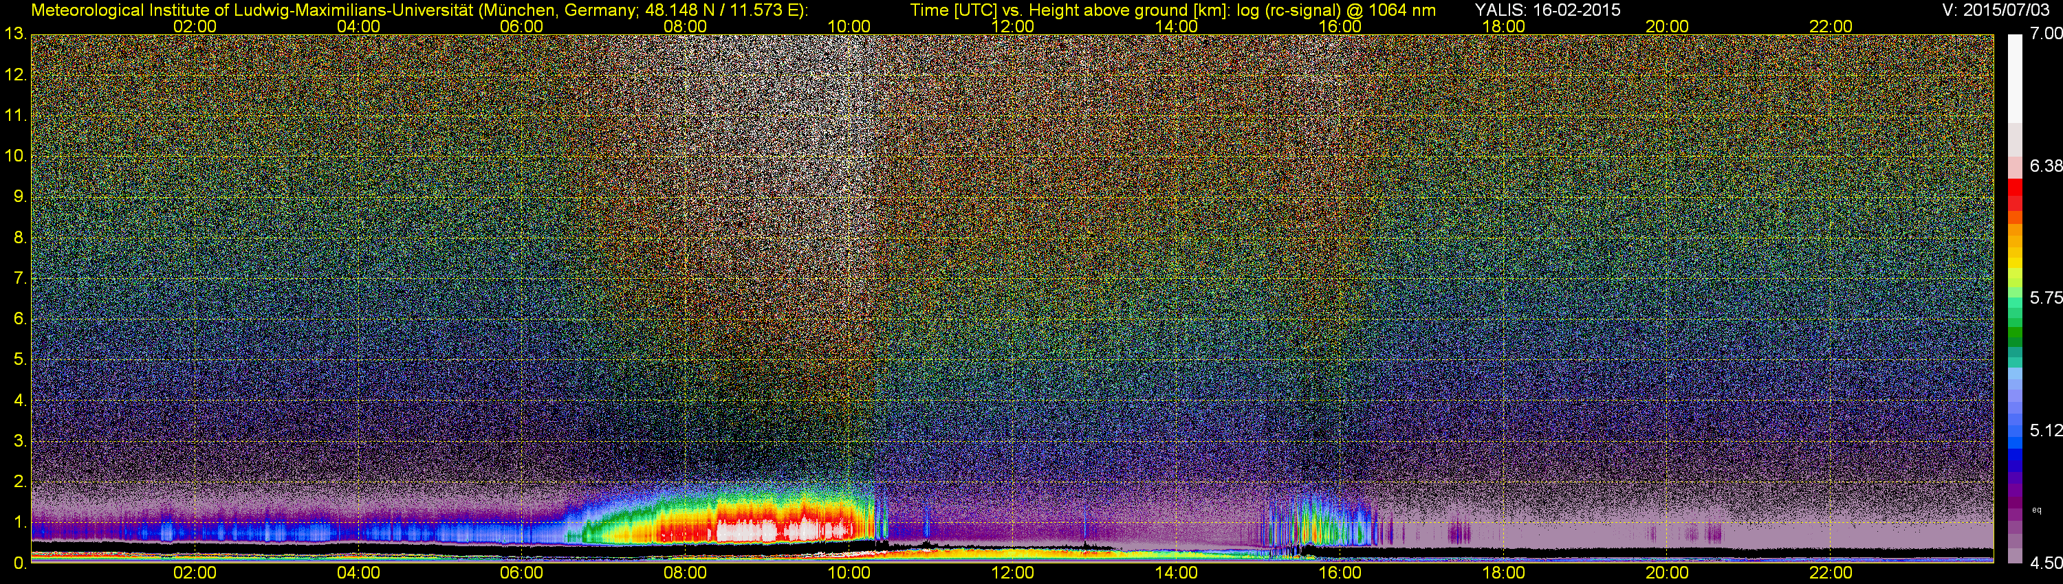Screen dimensions: 2063x584
Task: Click the 20:00 label on the bottom time axis
Action: tap(1667, 573)
